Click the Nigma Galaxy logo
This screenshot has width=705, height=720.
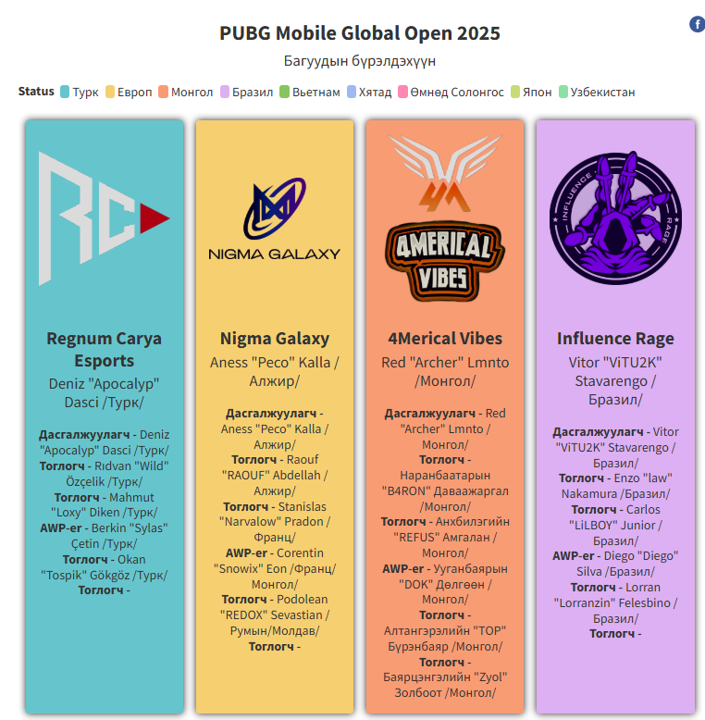pos(274,220)
